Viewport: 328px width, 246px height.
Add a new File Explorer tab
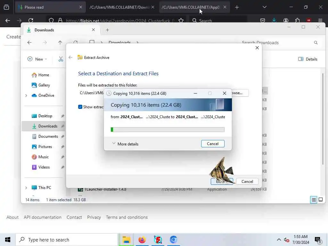coord(107,30)
